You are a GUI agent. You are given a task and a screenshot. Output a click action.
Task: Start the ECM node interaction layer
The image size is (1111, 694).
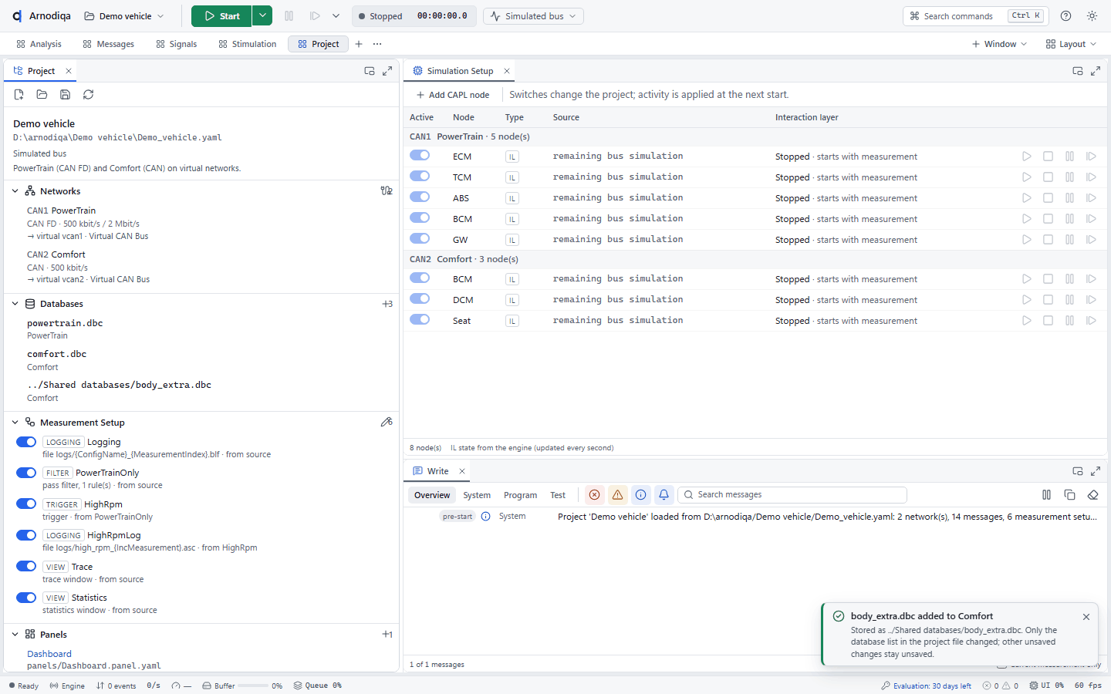click(1027, 157)
